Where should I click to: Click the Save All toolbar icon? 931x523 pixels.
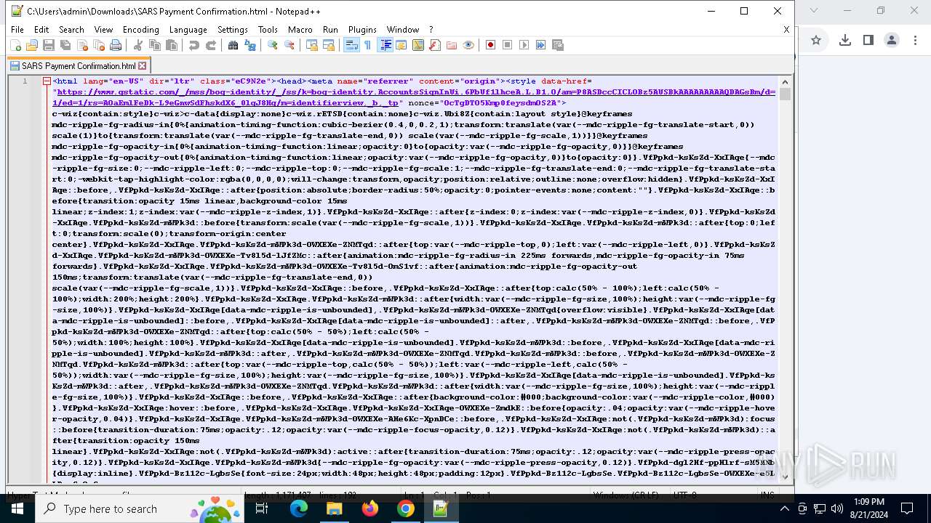point(65,45)
